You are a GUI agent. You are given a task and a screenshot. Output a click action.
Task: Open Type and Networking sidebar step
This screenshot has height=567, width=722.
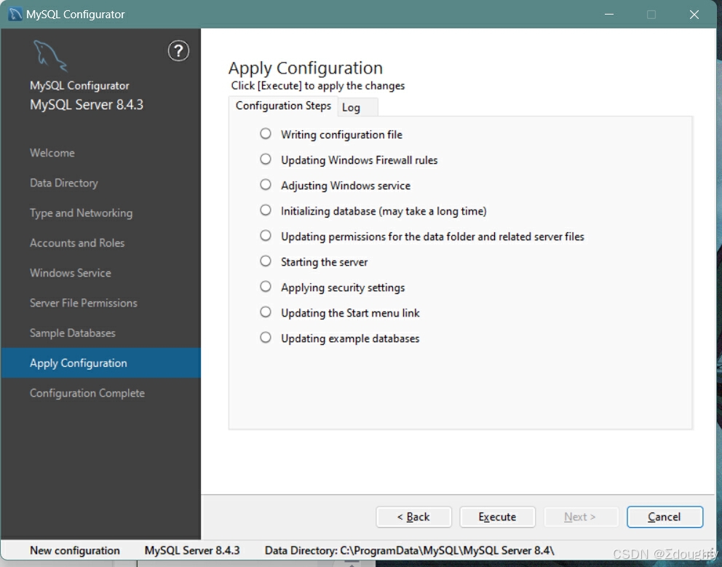pyautogui.click(x=81, y=213)
